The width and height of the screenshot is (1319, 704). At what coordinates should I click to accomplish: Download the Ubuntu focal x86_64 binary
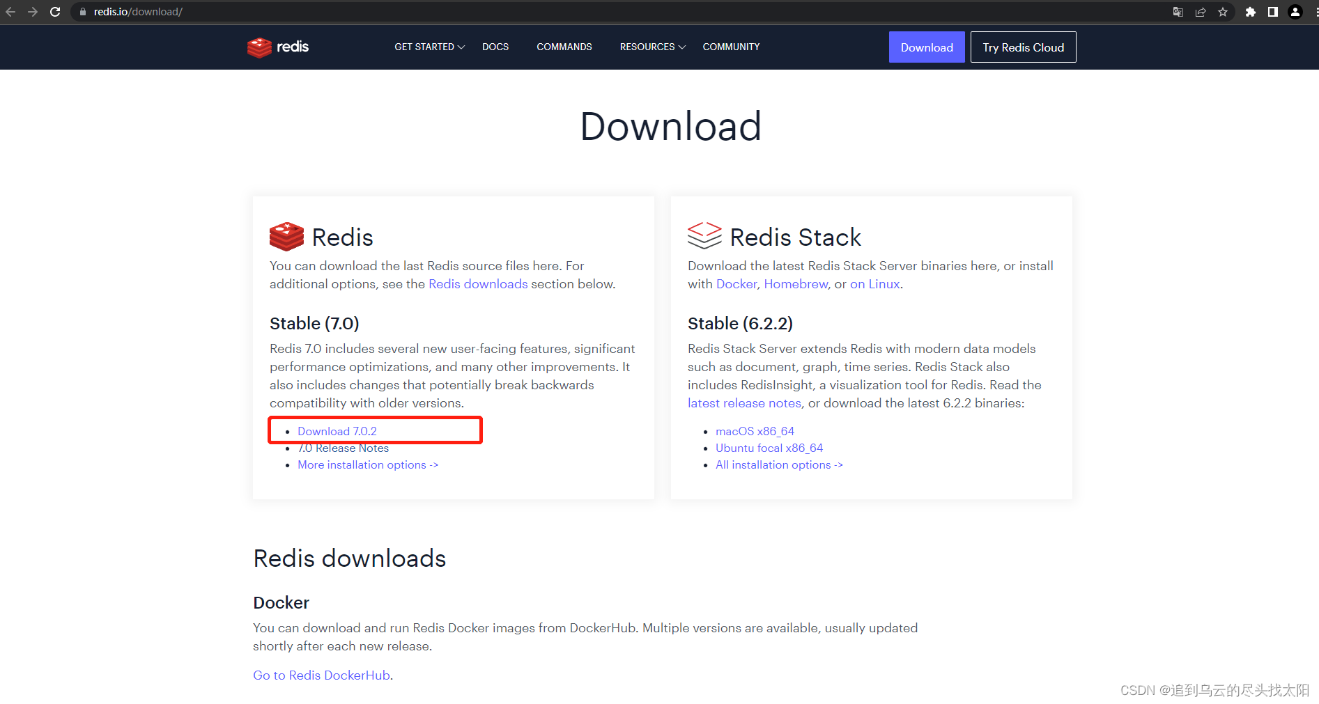coord(769,448)
